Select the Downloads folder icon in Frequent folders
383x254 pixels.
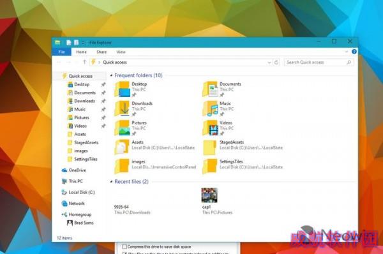pos(122,108)
